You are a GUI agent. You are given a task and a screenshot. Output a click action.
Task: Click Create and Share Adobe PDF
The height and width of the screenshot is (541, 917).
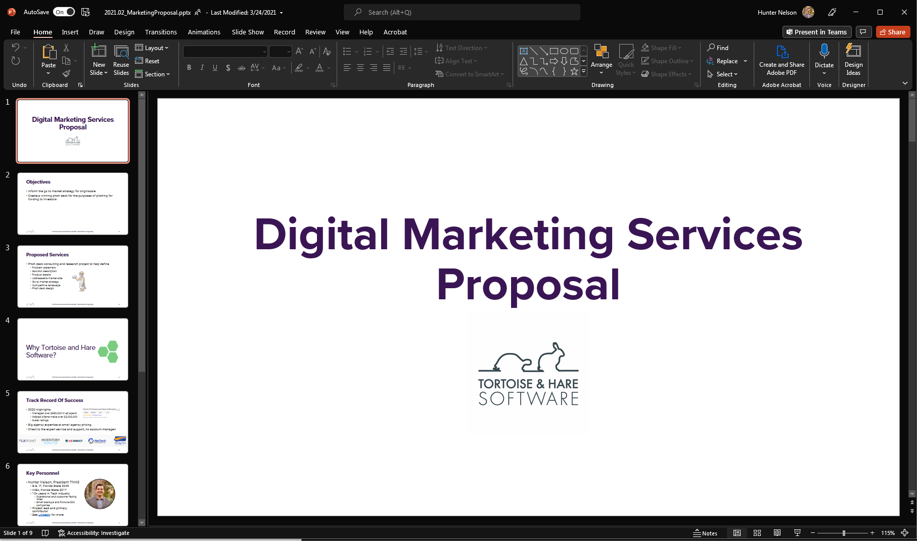pyautogui.click(x=782, y=59)
